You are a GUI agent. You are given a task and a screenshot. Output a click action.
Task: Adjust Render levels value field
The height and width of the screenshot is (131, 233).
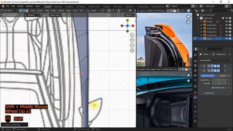pos(219,83)
